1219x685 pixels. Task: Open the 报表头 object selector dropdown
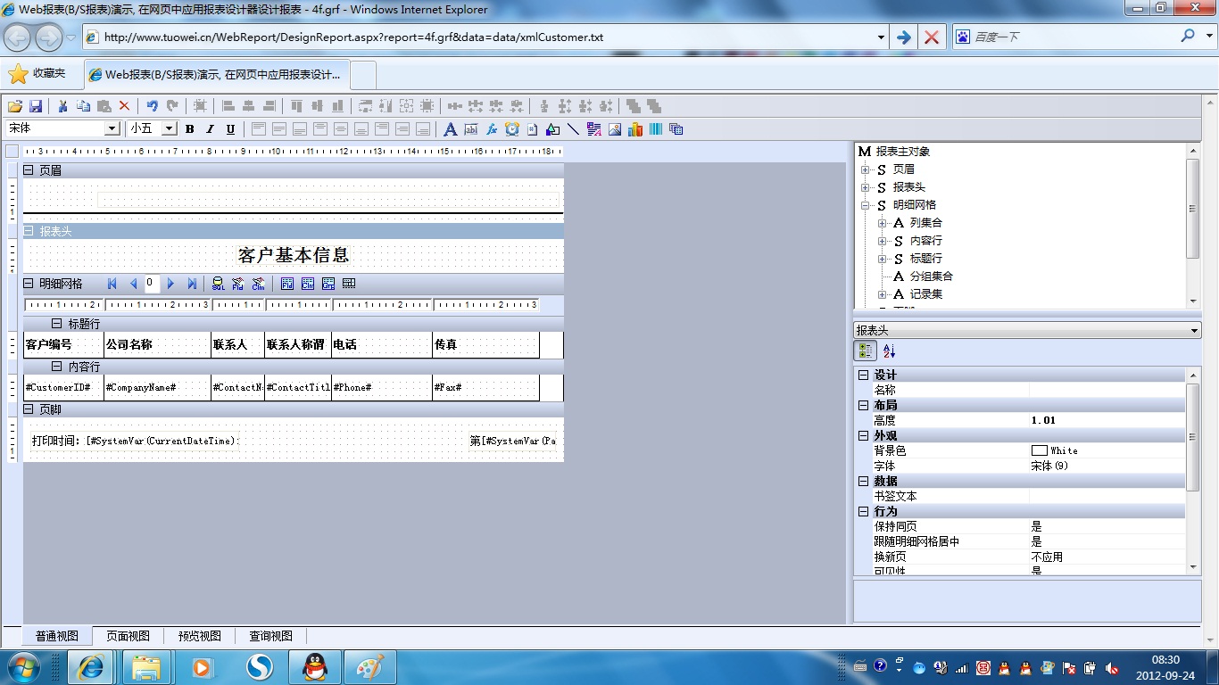pos(1195,331)
